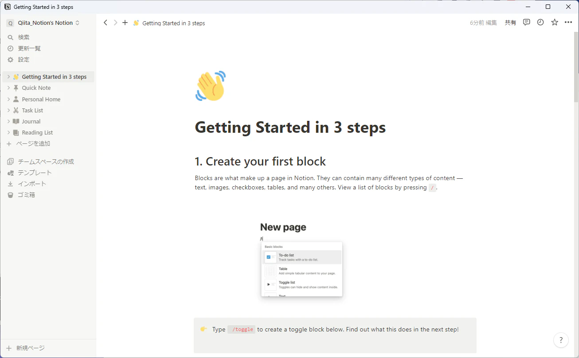Viewport: 579px width, 358px height.
Task: Open the Qiita_Notion's Notion workspace switcher
Action: [x=48, y=23]
